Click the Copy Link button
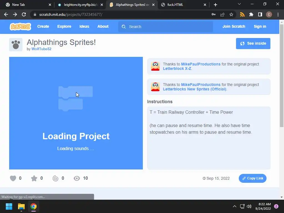The width and height of the screenshot is (284, 213). 252,178
